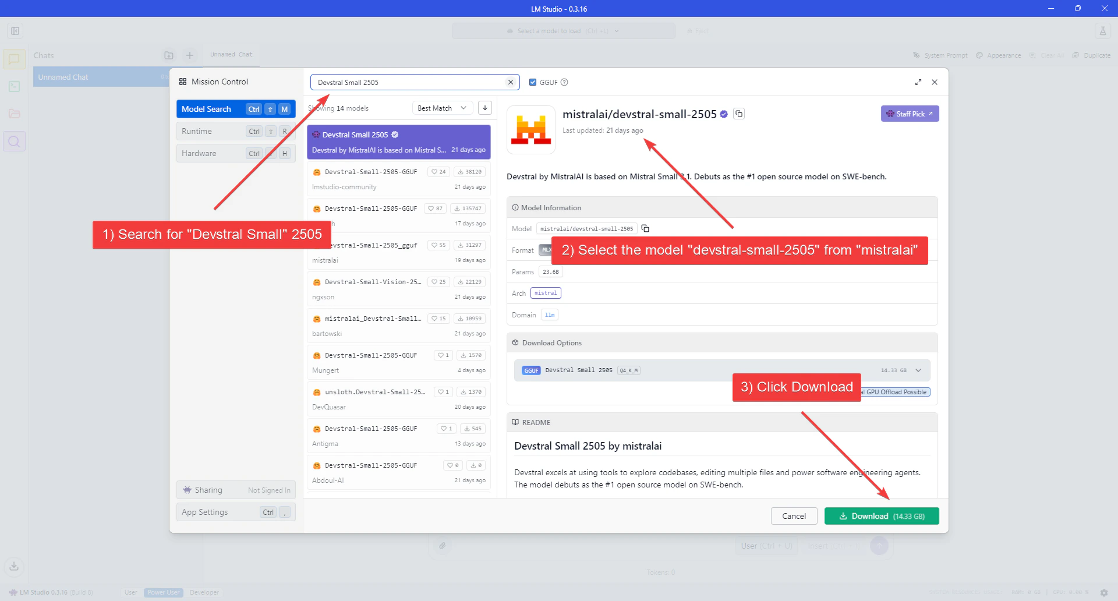Open Select a model to load dropdown
The width and height of the screenshot is (1118, 601).
pyautogui.click(x=563, y=31)
